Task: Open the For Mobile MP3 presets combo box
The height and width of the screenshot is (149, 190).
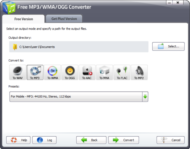Action: [x=79, y=97]
